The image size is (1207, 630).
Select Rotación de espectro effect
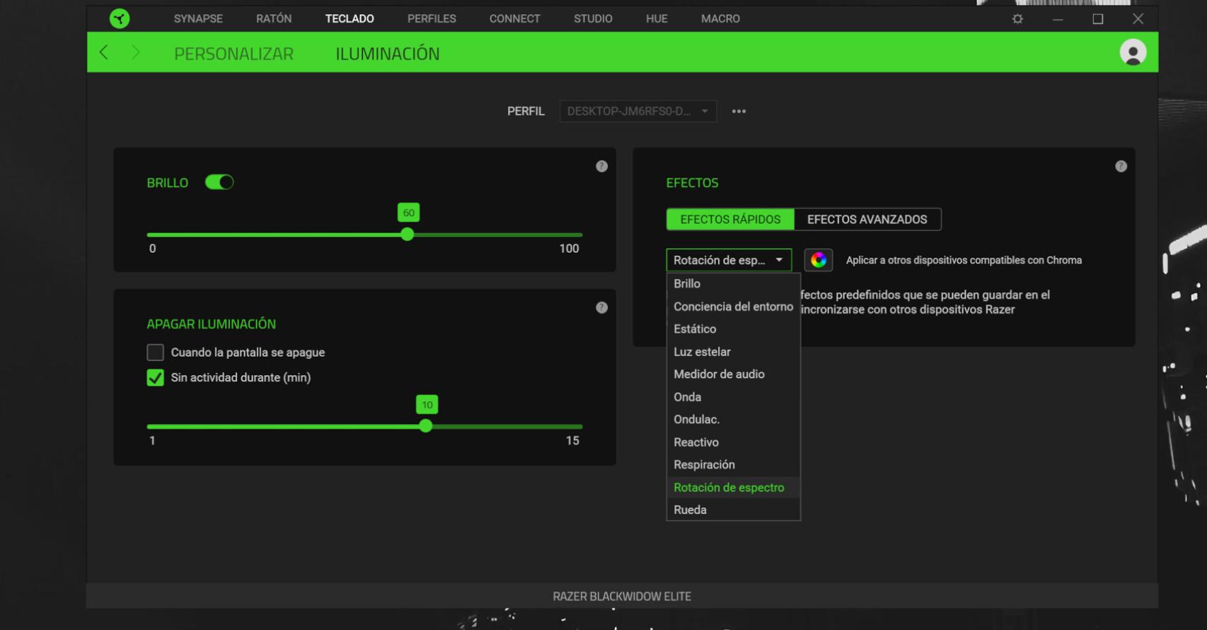(x=733, y=488)
